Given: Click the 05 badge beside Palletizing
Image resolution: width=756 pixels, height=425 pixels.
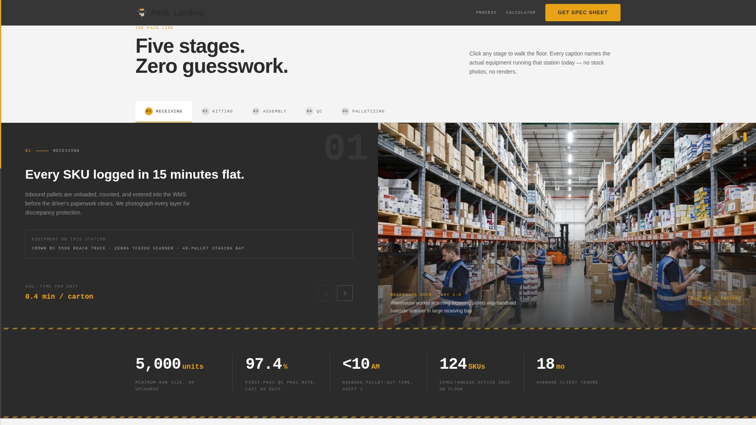Looking at the screenshot, I should [x=345, y=111].
